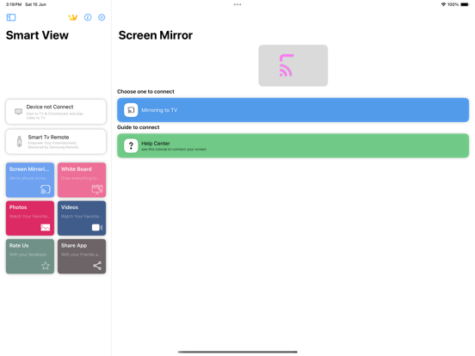475x356 pixels.
Task: Open premium via the crown icon
Action: 72,17
